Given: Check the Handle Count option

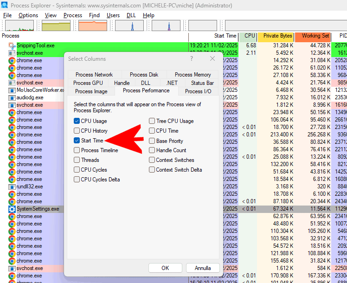Looking at the screenshot, I should (x=152, y=150).
